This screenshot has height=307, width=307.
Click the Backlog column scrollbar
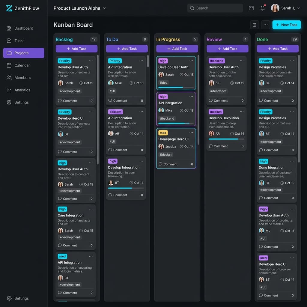[98, 110]
